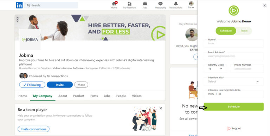Close the Jobma side panel
The height and width of the screenshot is (136, 270).
click(x=265, y=6)
